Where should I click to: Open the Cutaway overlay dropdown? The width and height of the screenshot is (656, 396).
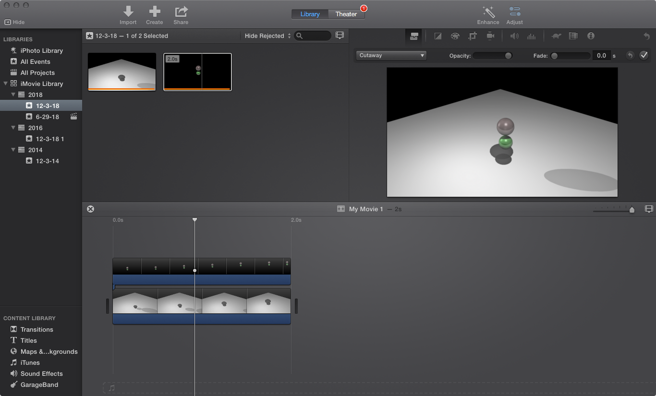(x=391, y=55)
